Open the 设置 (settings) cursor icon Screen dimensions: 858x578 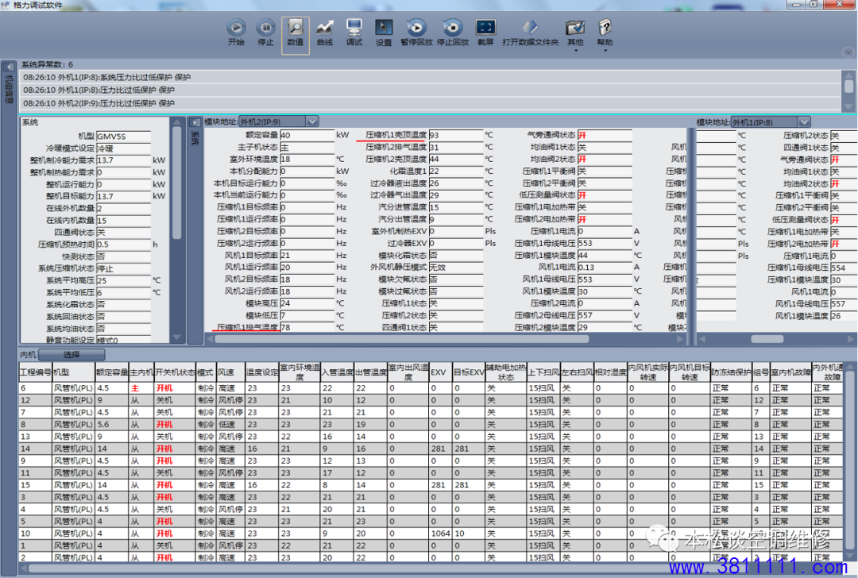(384, 28)
